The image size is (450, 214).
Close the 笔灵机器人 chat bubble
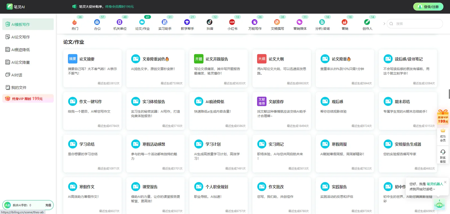coord(445,182)
